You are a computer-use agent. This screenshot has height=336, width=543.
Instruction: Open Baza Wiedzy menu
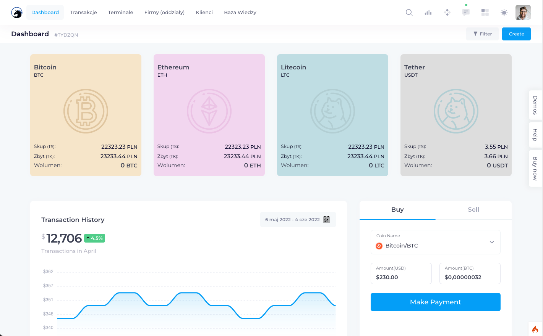(x=240, y=13)
